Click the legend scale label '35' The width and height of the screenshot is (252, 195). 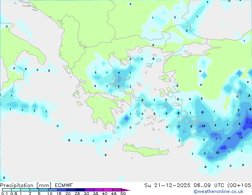pos(95,193)
